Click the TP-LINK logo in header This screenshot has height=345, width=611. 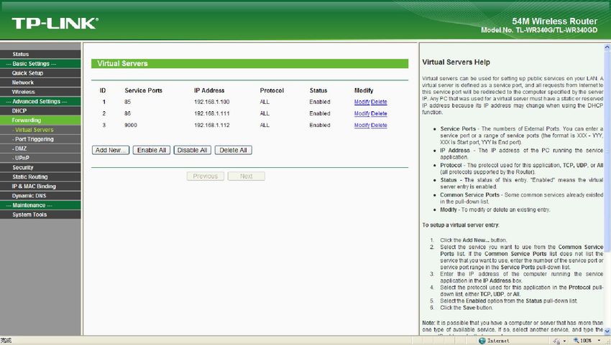click(x=55, y=24)
